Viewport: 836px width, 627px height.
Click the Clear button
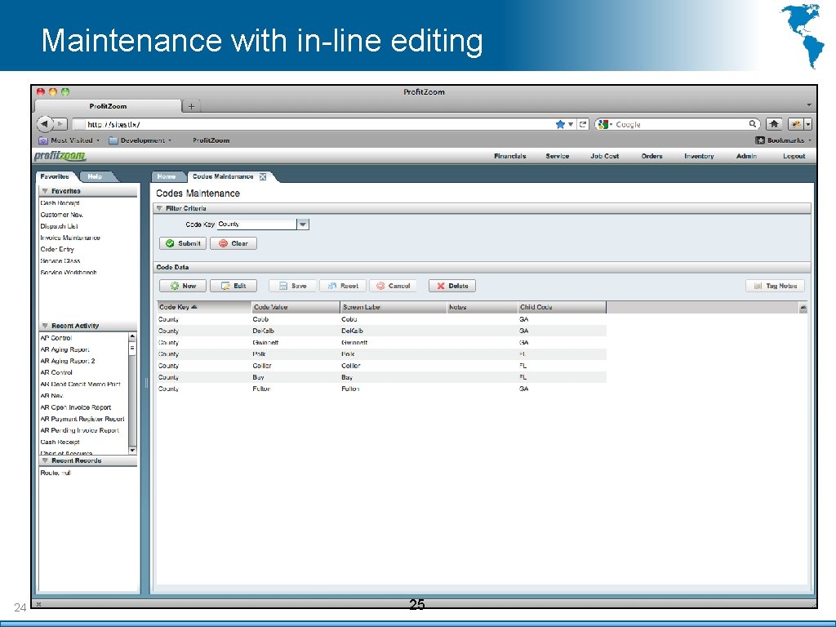click(233, 243)
